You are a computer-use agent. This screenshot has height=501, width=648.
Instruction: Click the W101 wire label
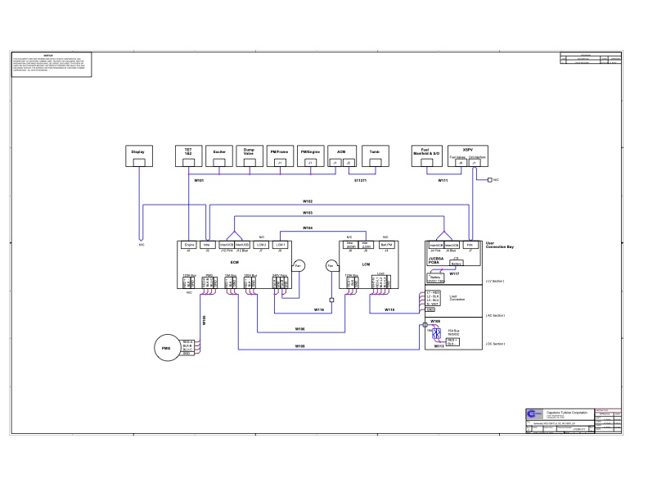pos(199,181)
